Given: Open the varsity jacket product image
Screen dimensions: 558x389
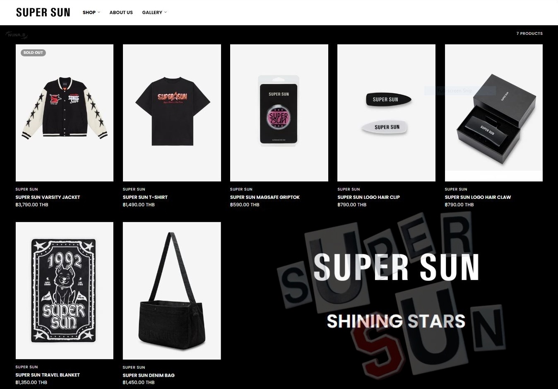Looking at the screenshot, I should click(x=65, y=113).
